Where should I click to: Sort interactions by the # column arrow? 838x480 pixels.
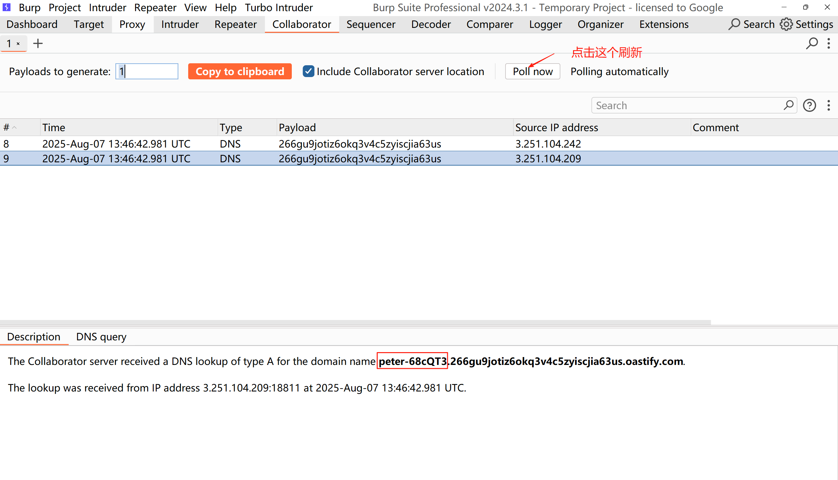tap(14, 128)
